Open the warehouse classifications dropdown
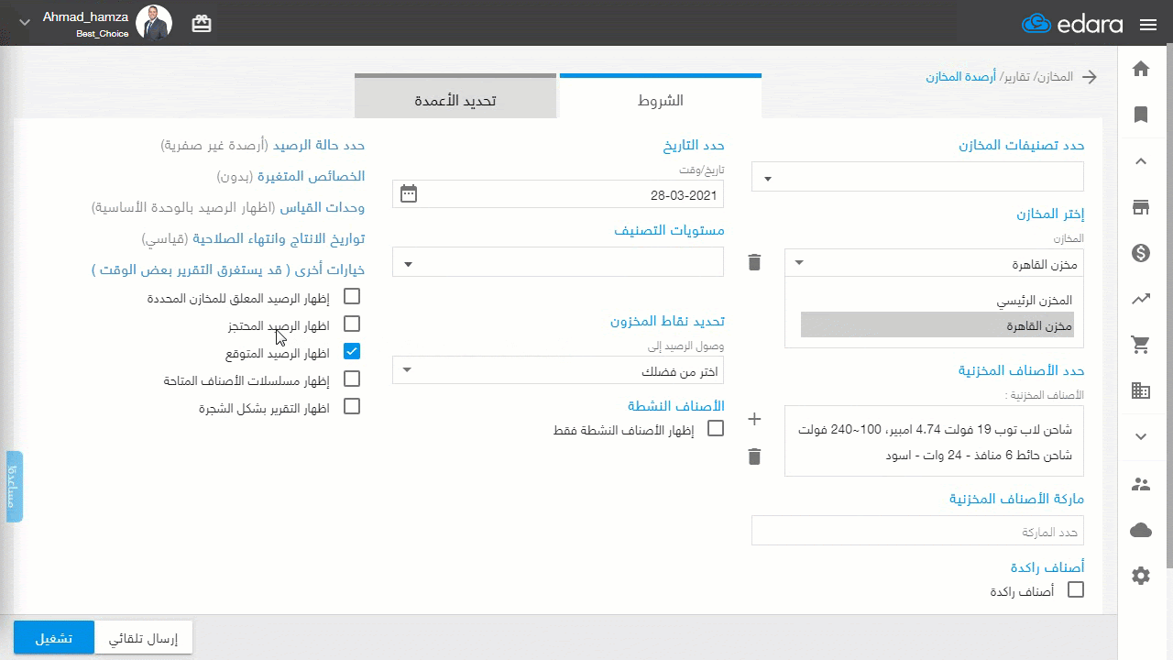Screen dimensions: 1173x660 (917, 177)
